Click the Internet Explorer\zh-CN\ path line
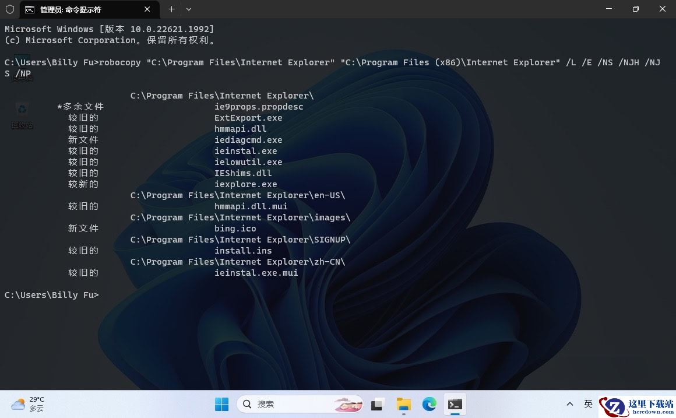This screenshot has width=676, height=418. pos(238,262)
